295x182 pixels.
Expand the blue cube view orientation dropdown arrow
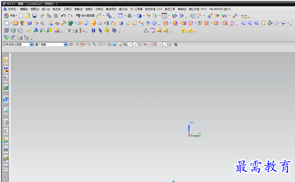(144, 16)
